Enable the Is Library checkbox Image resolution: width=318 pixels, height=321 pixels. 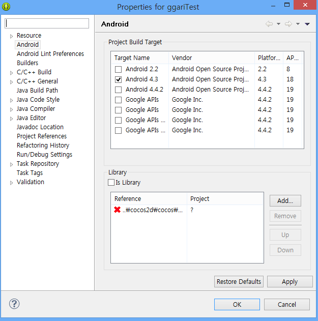(111, 182)
